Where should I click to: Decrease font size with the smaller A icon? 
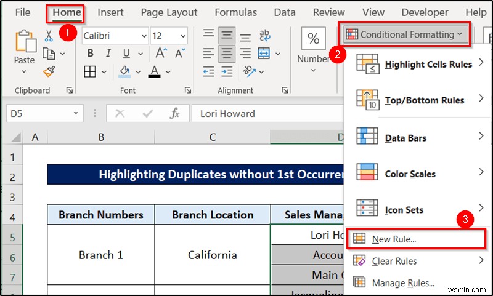coord(180,54)
